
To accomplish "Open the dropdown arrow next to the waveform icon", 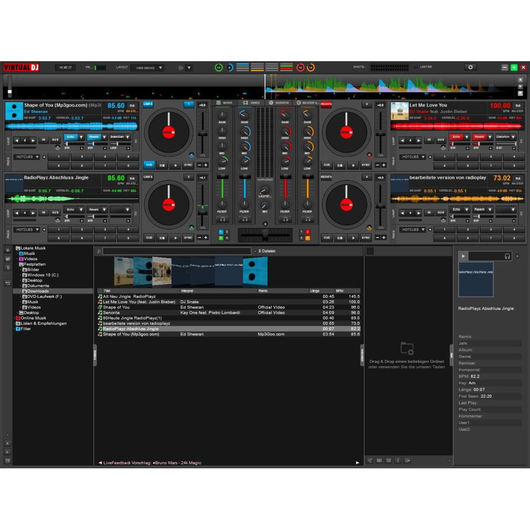I will point(189,67).
